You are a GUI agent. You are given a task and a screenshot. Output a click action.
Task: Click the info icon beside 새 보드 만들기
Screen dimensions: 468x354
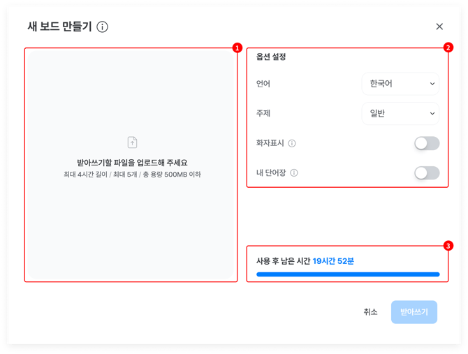103,27
